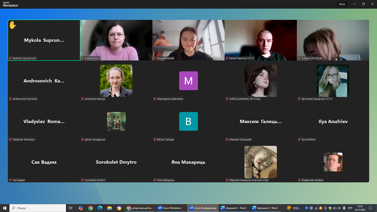Click the speaker volume icon in the system tray
The width and height of the screenshot is (377, 212).
tap(339, 208)
